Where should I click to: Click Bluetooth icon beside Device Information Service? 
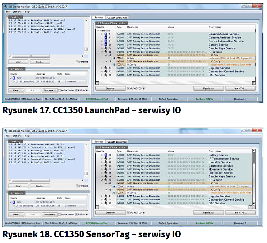tap(106, 41)
